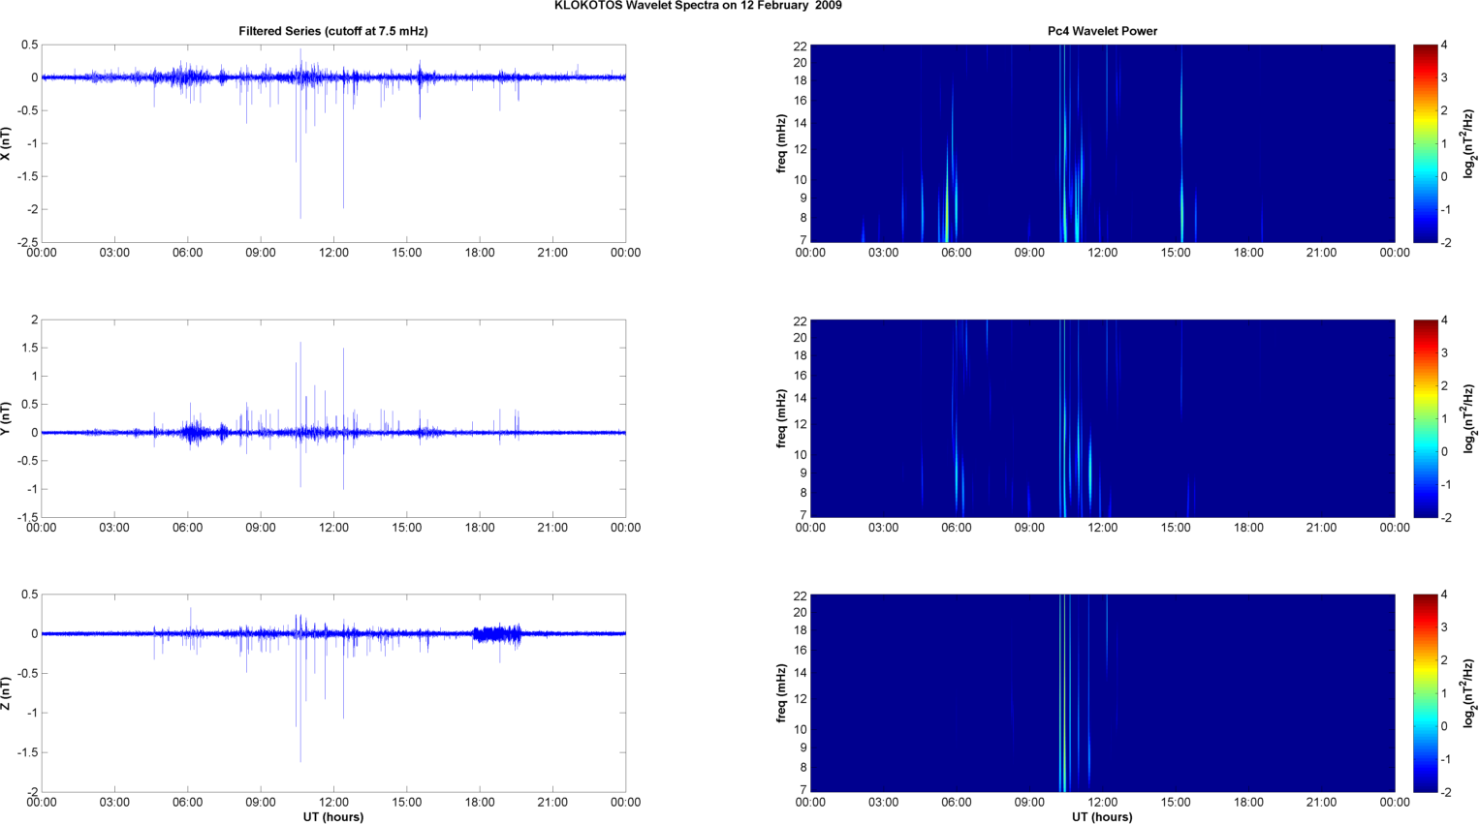Click the X (nT) axis label
This screenshot has height=824, width=1479.
point(6,143)
